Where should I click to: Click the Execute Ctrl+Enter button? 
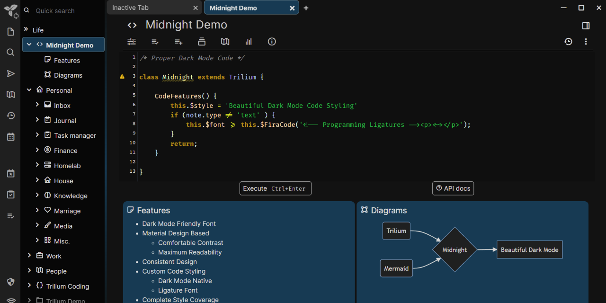(276, 188)
